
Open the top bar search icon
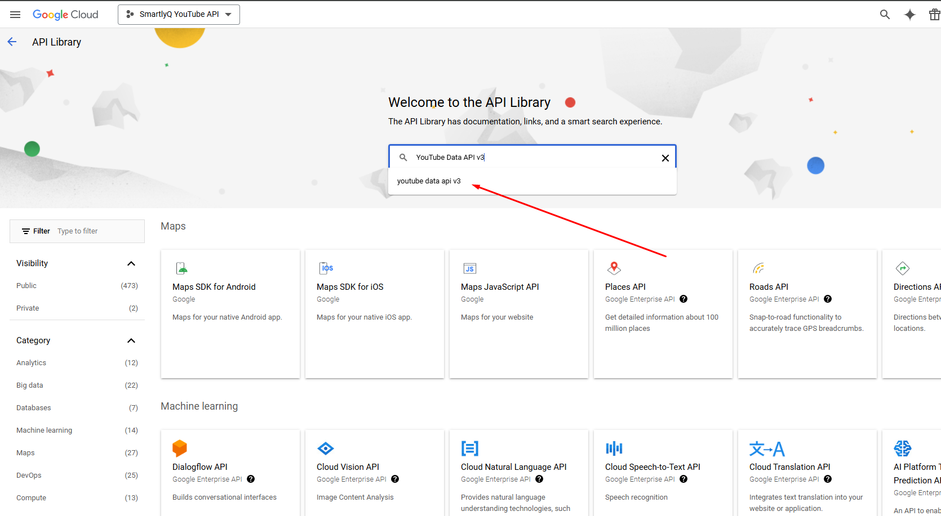pyautogui.click(x=885, y=15)
